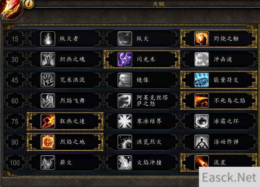This screenshot has width=260, height=187.
Task: Select the 冰霜之环 talent option
Action: (x=218, y=121)
